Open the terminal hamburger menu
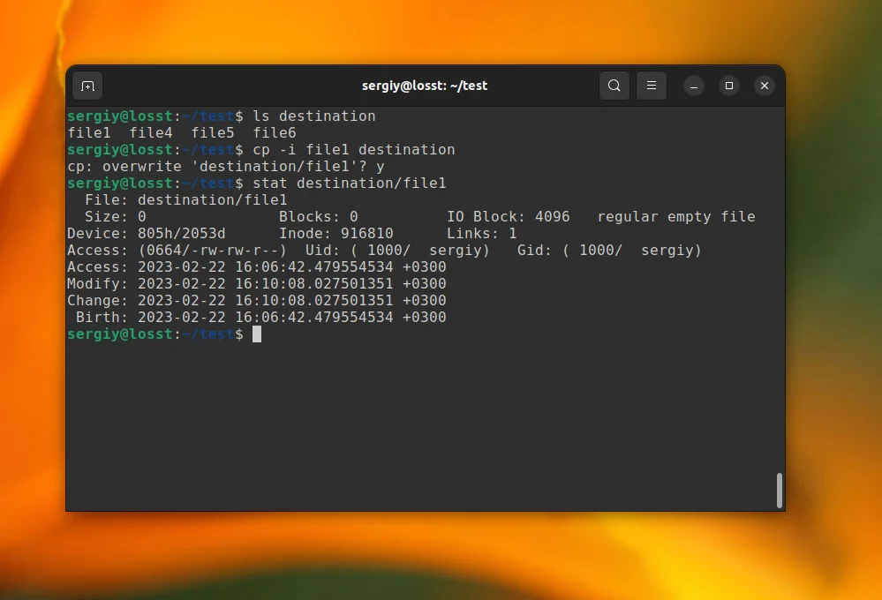Viewport: 882px width, 600px height. (652, 86)
